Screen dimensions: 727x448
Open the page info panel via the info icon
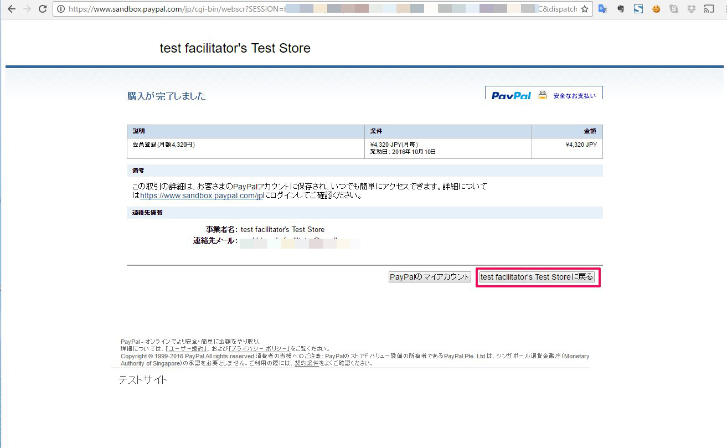click(61, 9)
